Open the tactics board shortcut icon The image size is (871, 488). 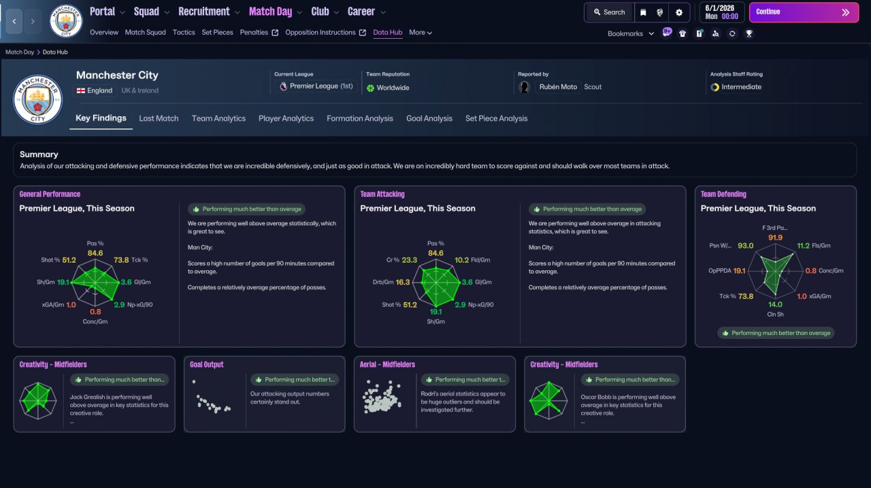699,33
